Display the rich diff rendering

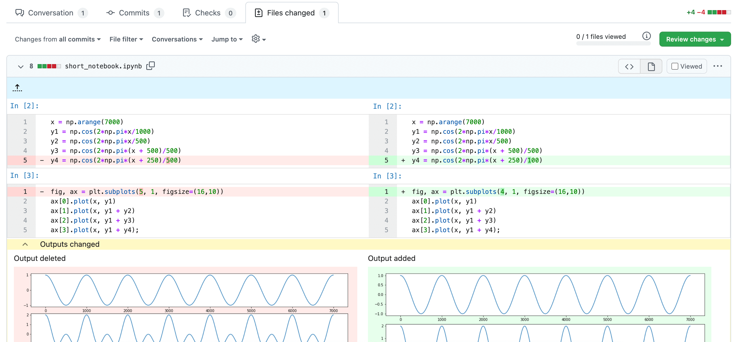point(651,66)
